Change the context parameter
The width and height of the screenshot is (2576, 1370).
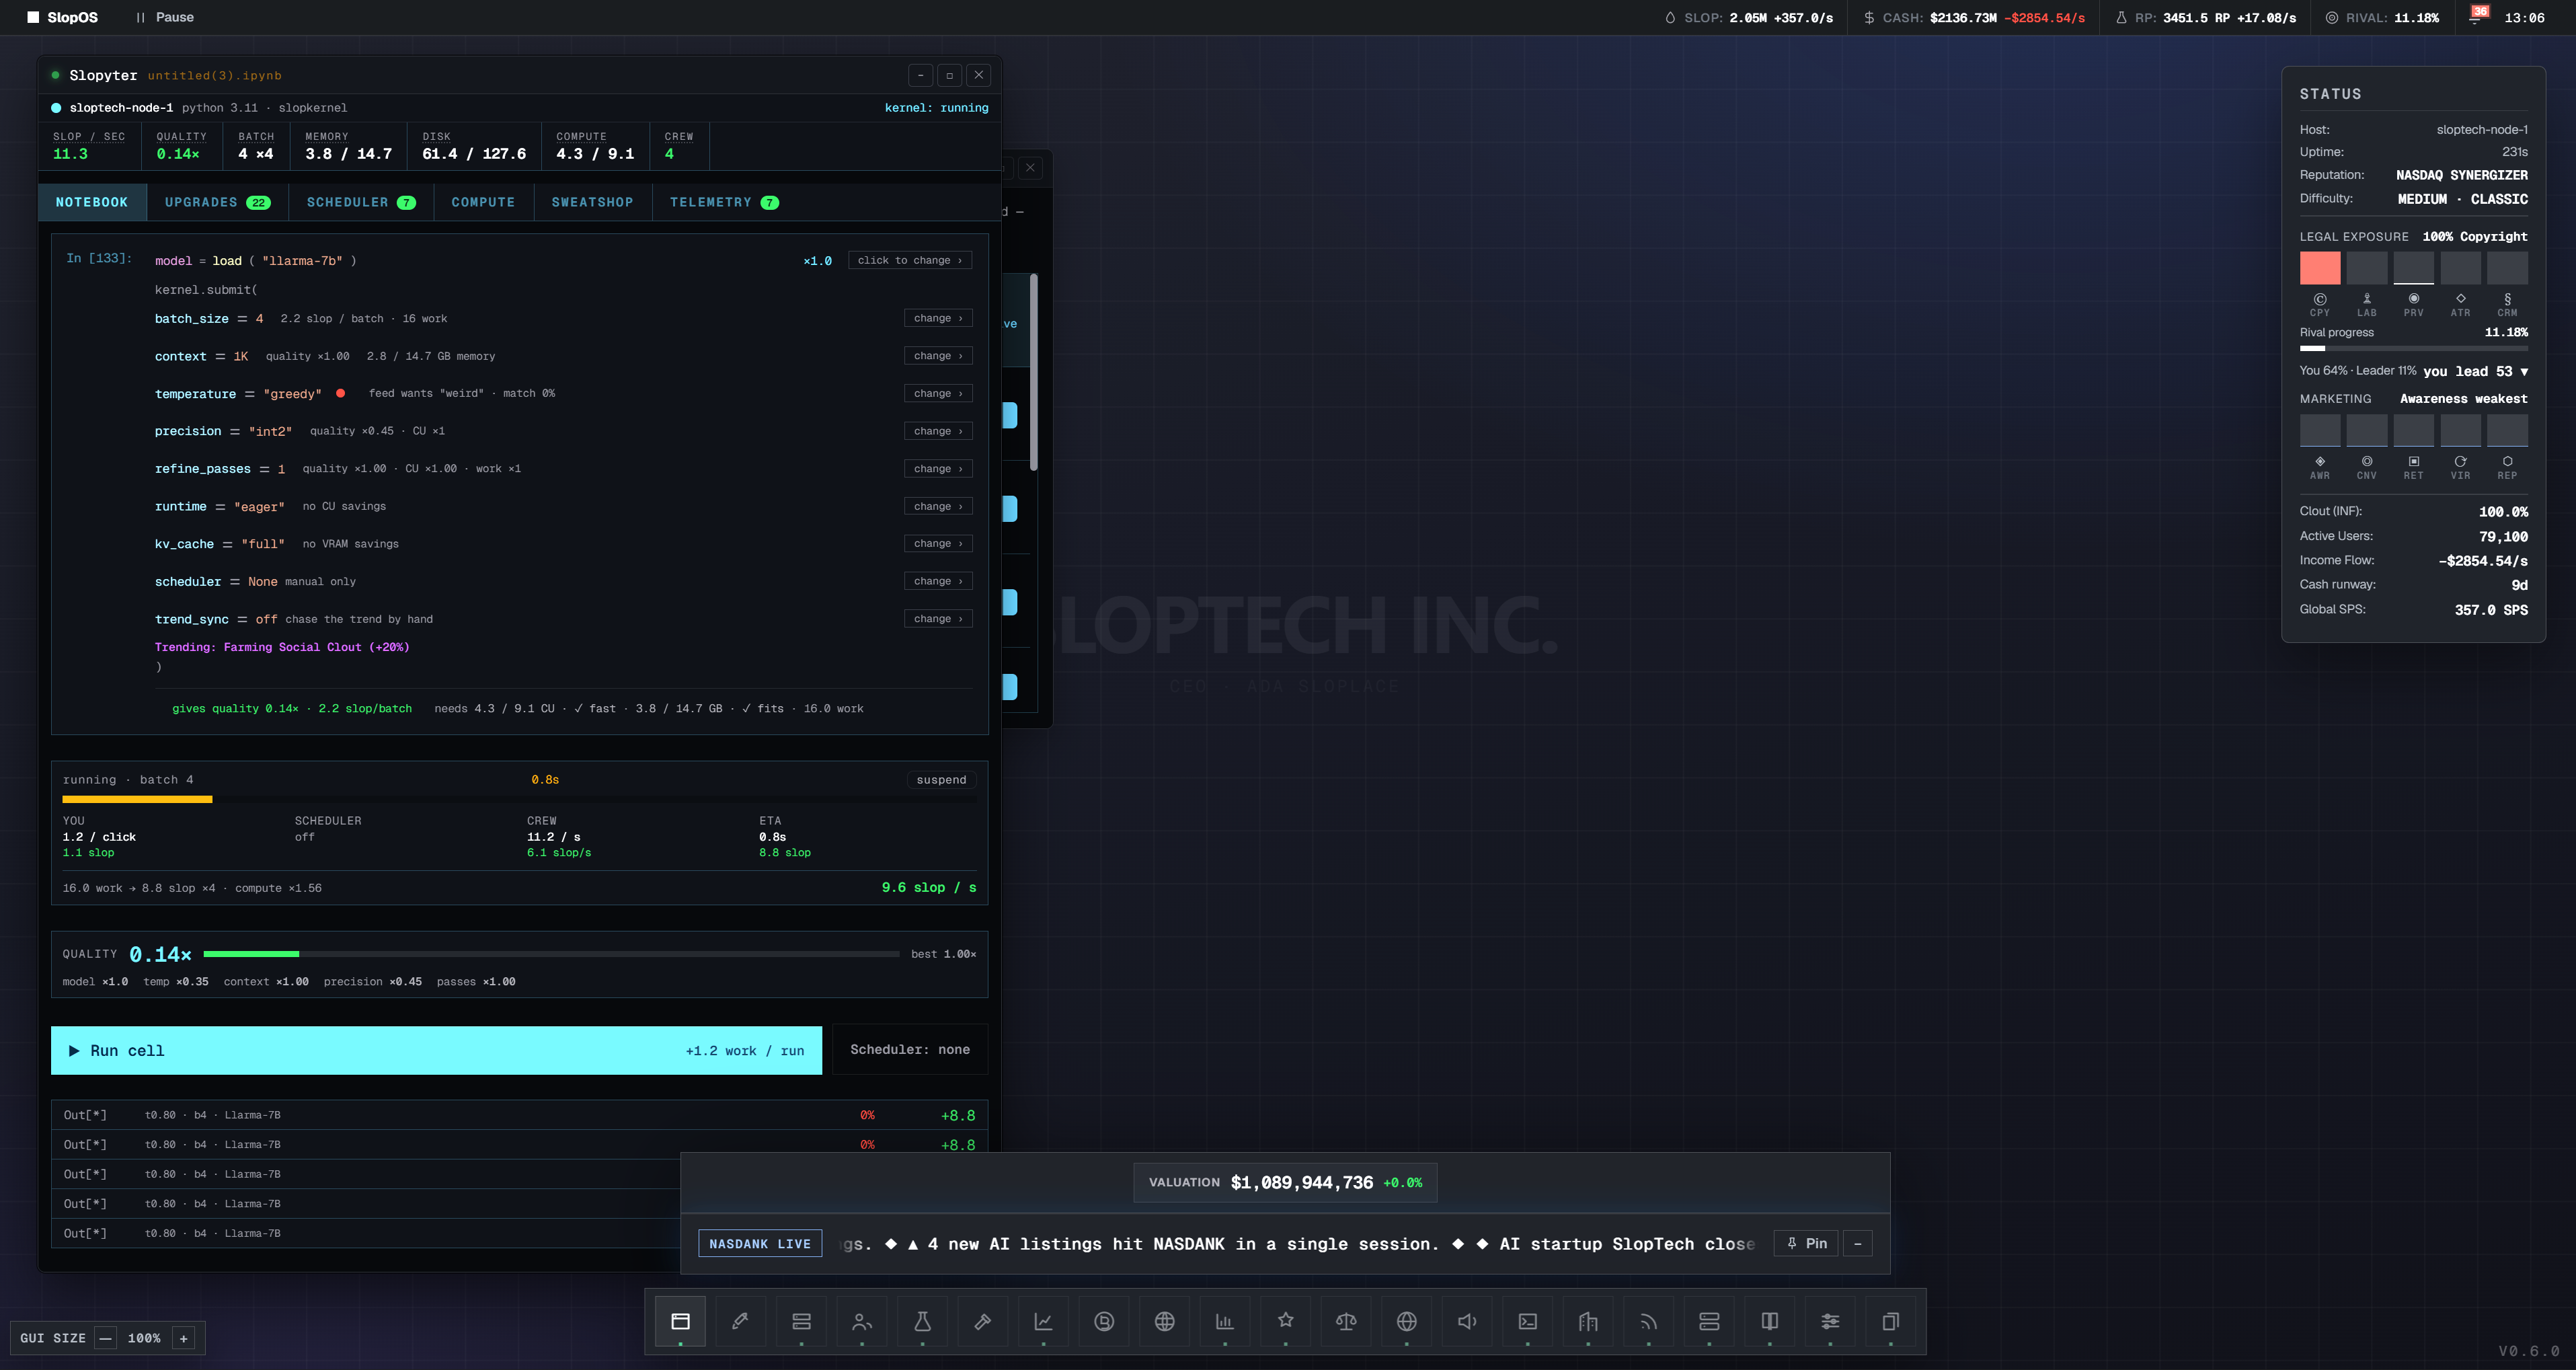point(937,355)
